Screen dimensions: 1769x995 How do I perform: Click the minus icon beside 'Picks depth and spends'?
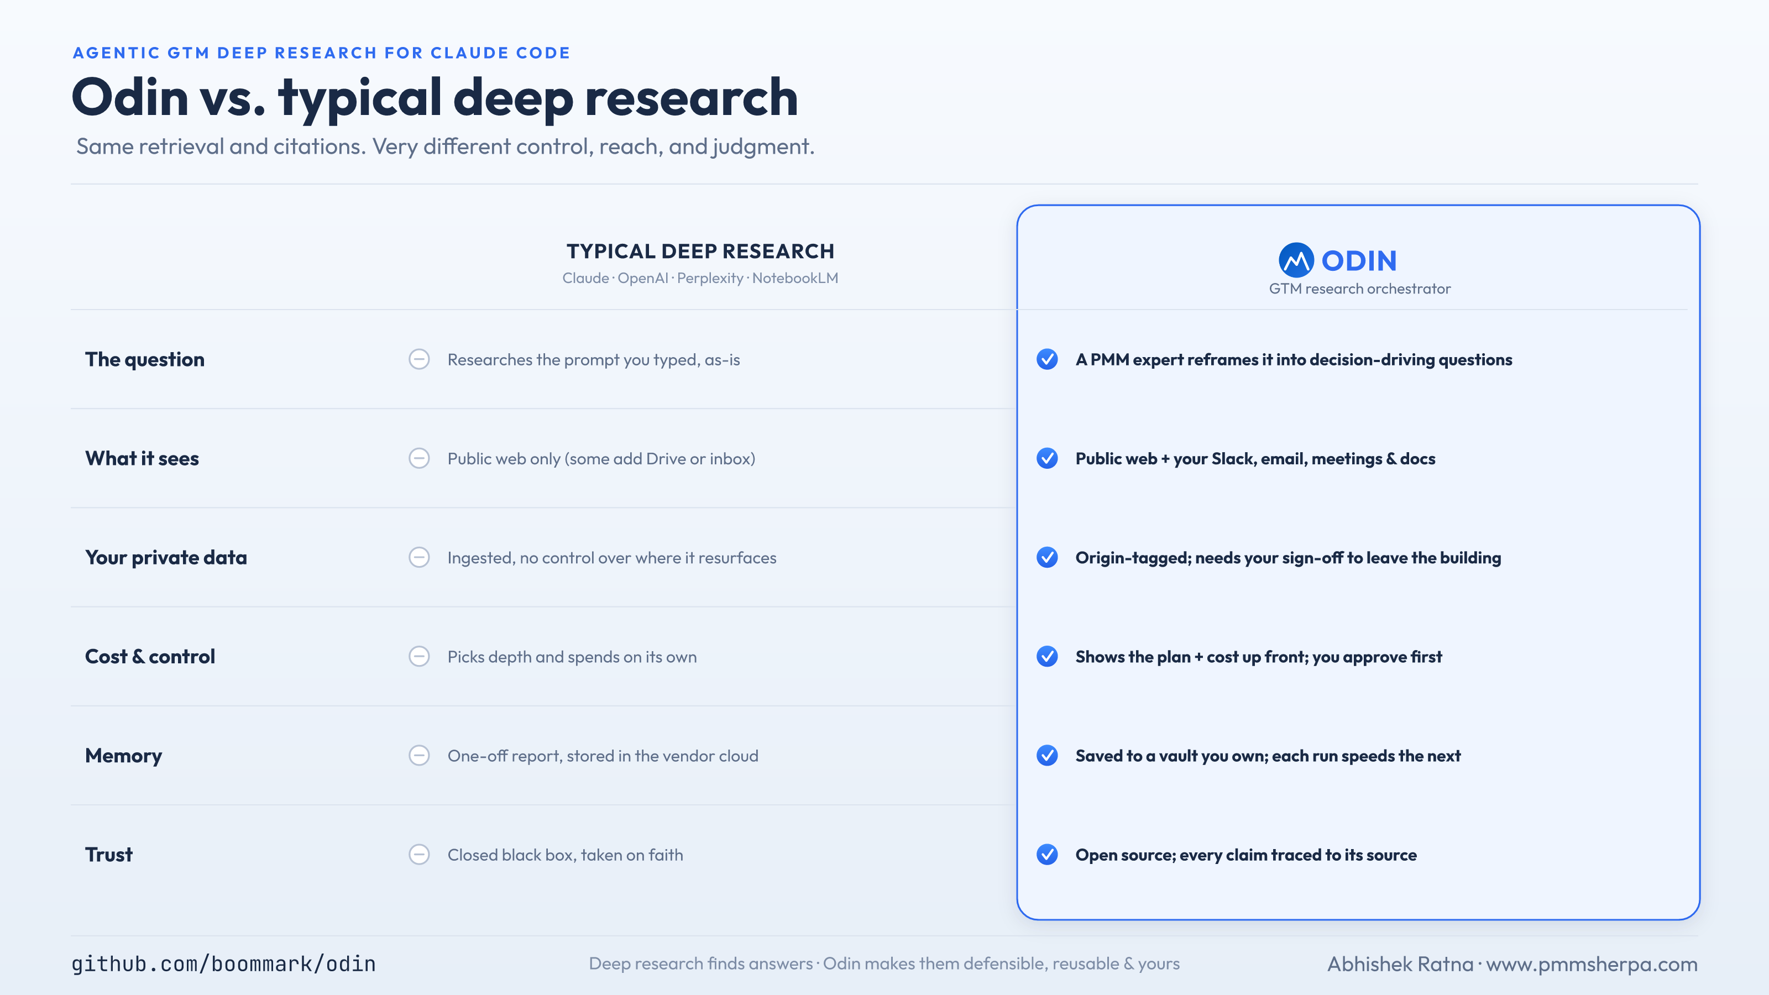(419, 657)
